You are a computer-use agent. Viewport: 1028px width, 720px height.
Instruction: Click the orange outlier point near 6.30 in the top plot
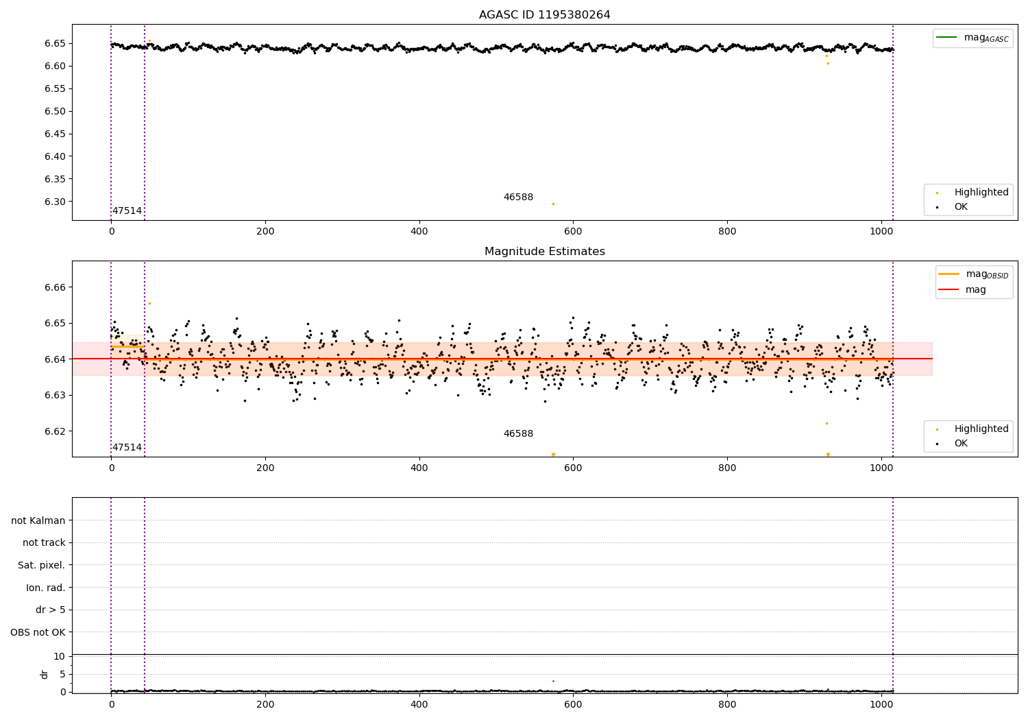(553, 204)
